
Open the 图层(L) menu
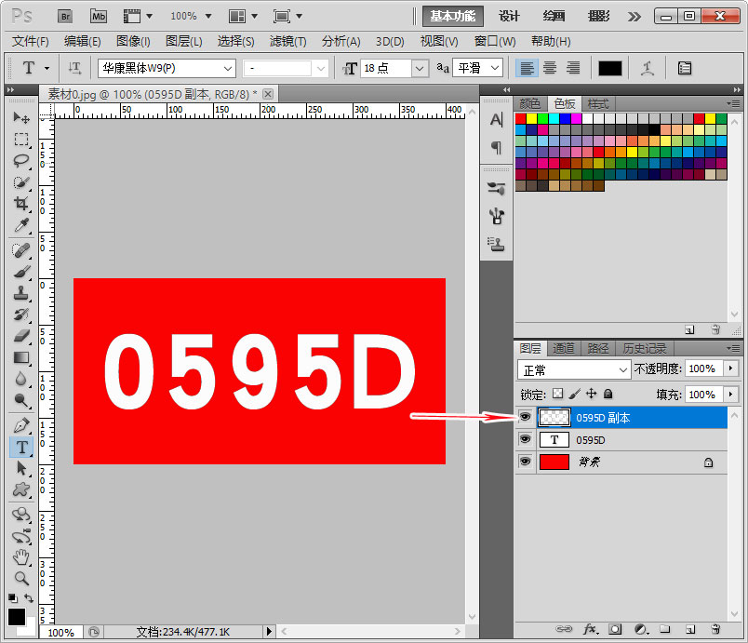[x=183, y=42]
